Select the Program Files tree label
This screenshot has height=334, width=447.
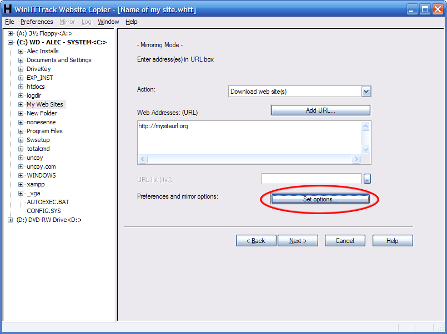[44, 131]
